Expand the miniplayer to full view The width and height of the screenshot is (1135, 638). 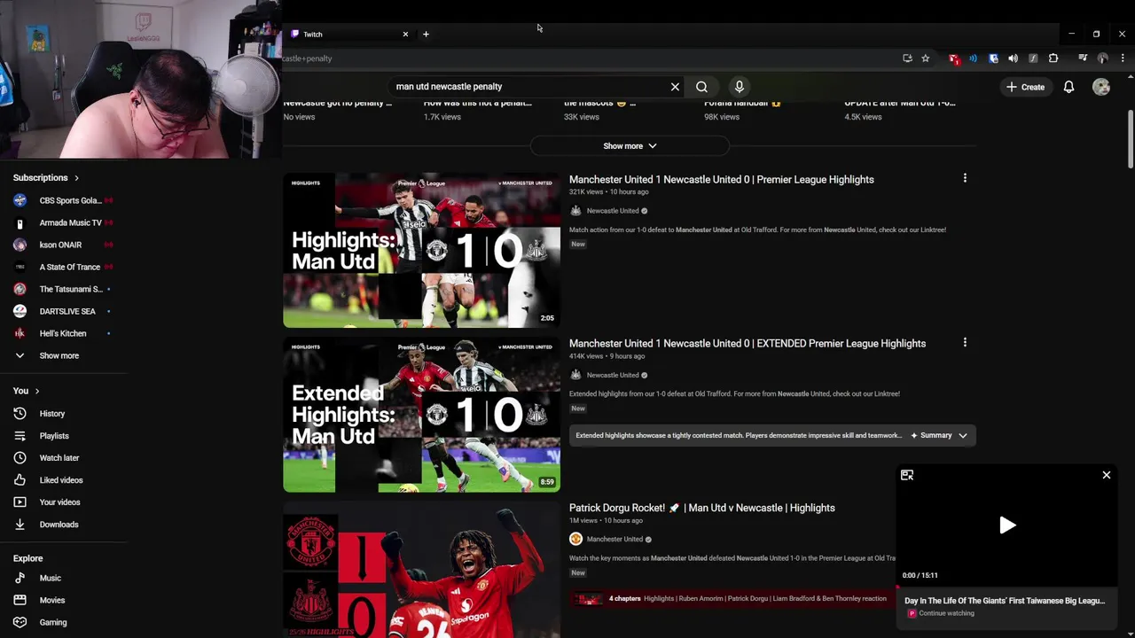pos(907,475)
